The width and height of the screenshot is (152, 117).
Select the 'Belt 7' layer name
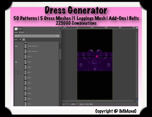(x=29, y=73)
